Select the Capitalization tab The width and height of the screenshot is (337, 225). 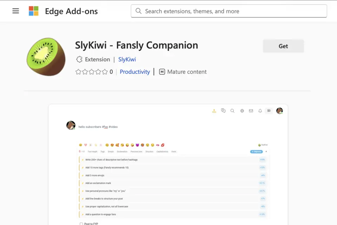point(162,152)
